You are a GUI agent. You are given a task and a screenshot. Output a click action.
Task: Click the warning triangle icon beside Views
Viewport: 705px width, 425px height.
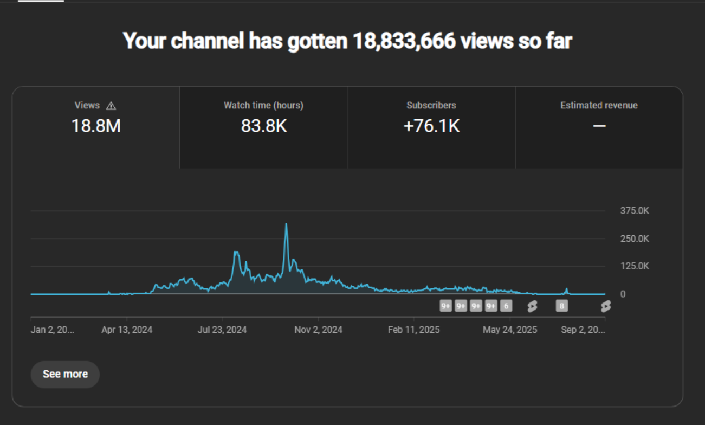point(111,106)
